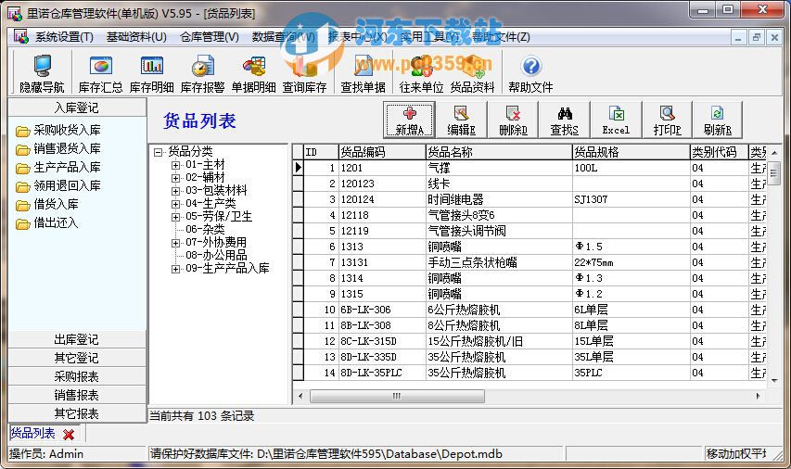Click the vertical scrollbar thumb
This screenshot has height=469, width=791.
tap(774, 173)
